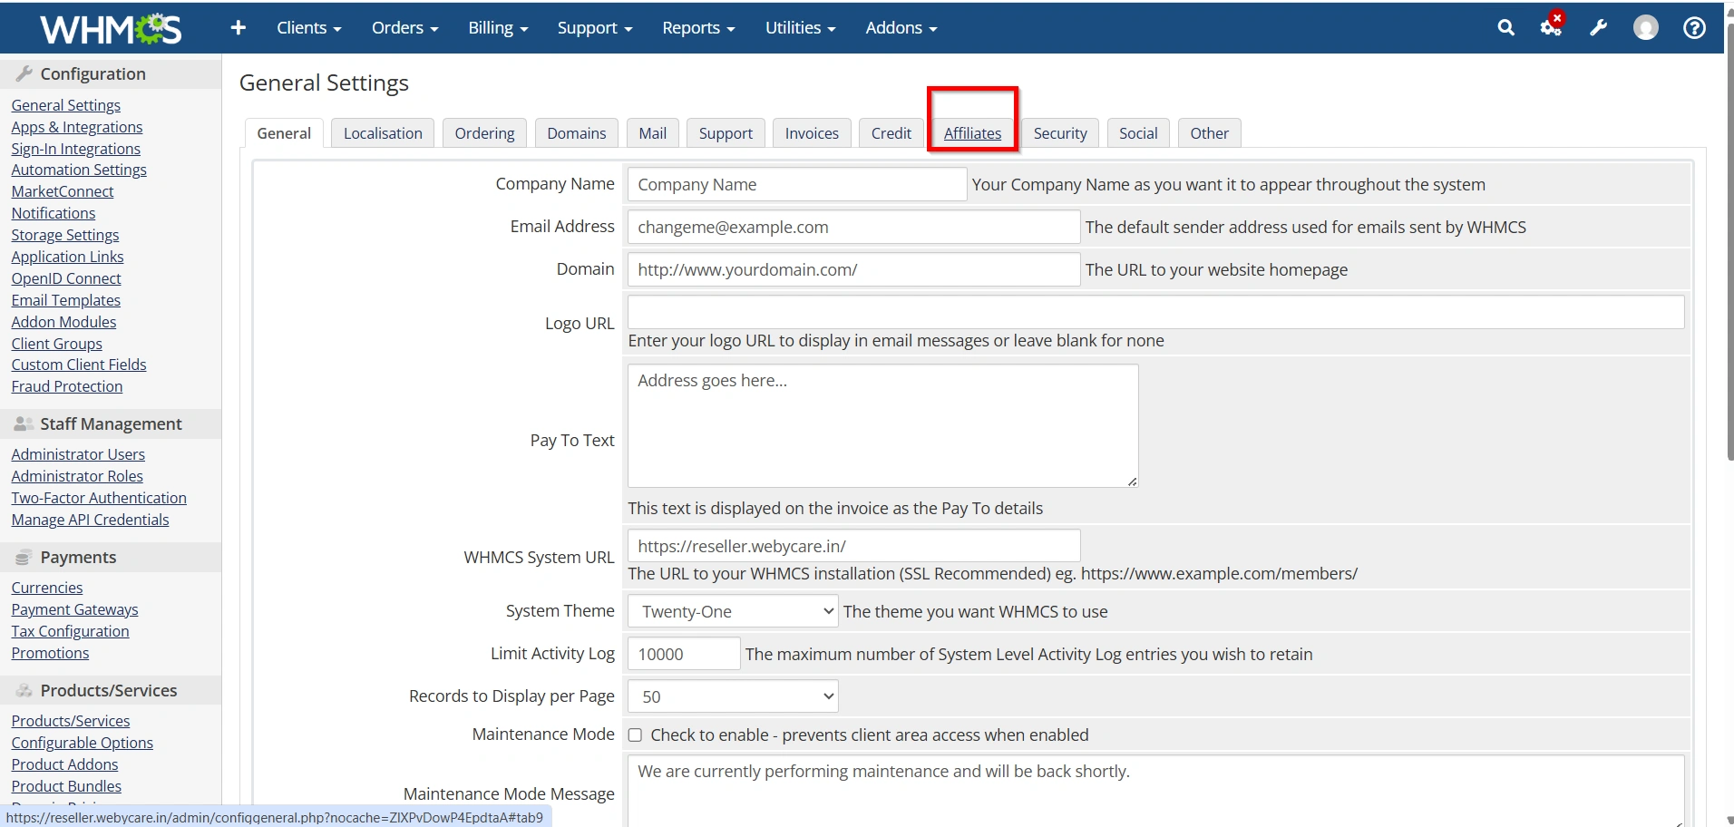Expand the Clients menu

coord(308,28)
